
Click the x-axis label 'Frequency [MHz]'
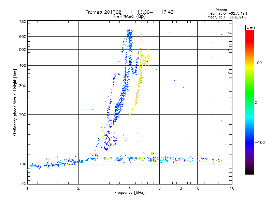pyautogui.click(x=129, y=193)
